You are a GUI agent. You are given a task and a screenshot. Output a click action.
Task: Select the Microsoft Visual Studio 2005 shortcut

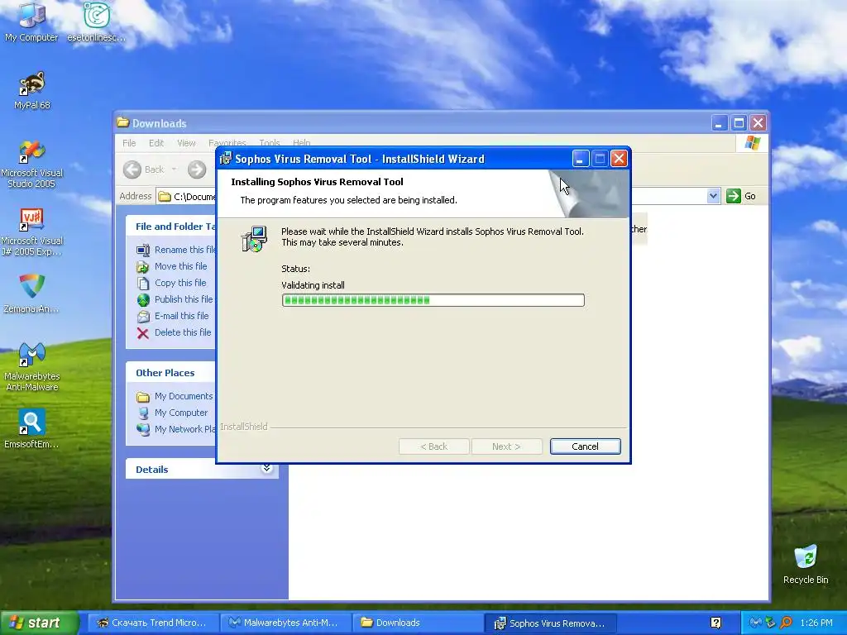[x=32, y=164]
